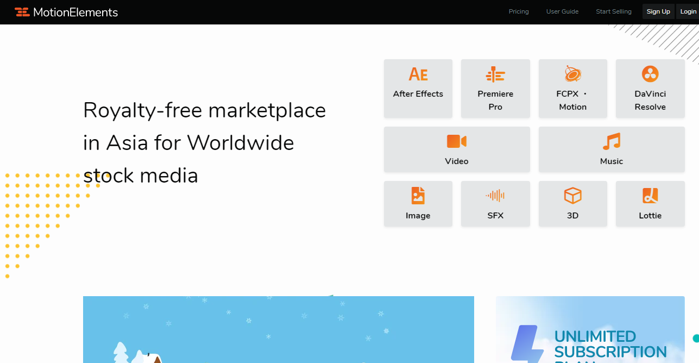Click the SFX label text
Viewport: 699px width, 363px height.
(x=495, y=216)
